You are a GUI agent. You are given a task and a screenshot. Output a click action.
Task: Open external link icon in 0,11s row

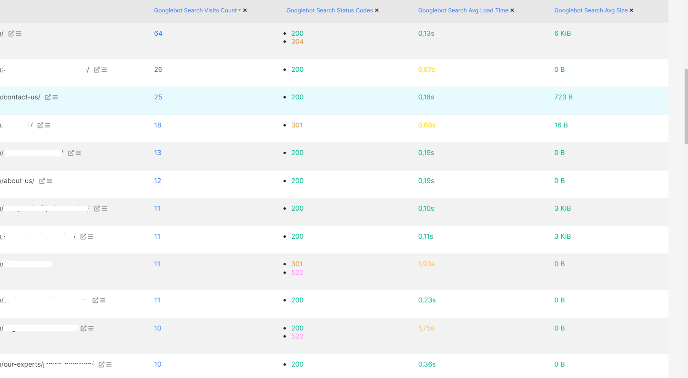(x=83, y=237)
